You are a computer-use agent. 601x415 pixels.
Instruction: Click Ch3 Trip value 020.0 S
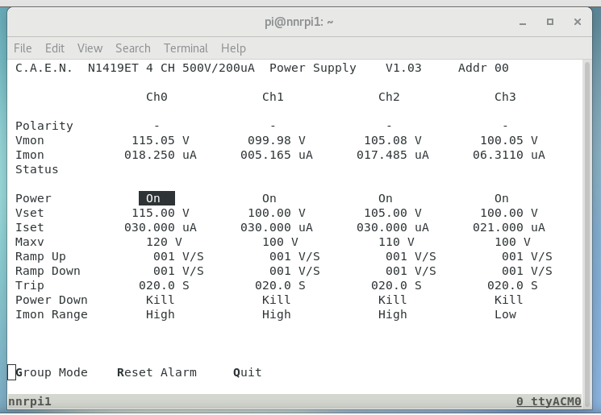[512, 285]
